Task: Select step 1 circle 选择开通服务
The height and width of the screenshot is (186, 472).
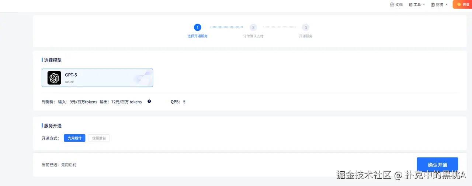Action: pyautogui.click(x=198, y=27)
